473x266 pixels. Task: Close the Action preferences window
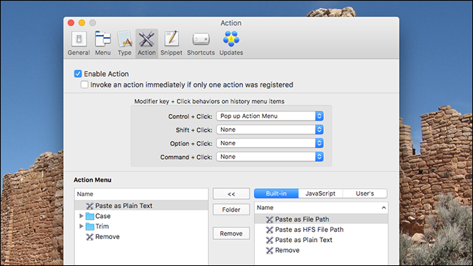click(x=71, y=23)
